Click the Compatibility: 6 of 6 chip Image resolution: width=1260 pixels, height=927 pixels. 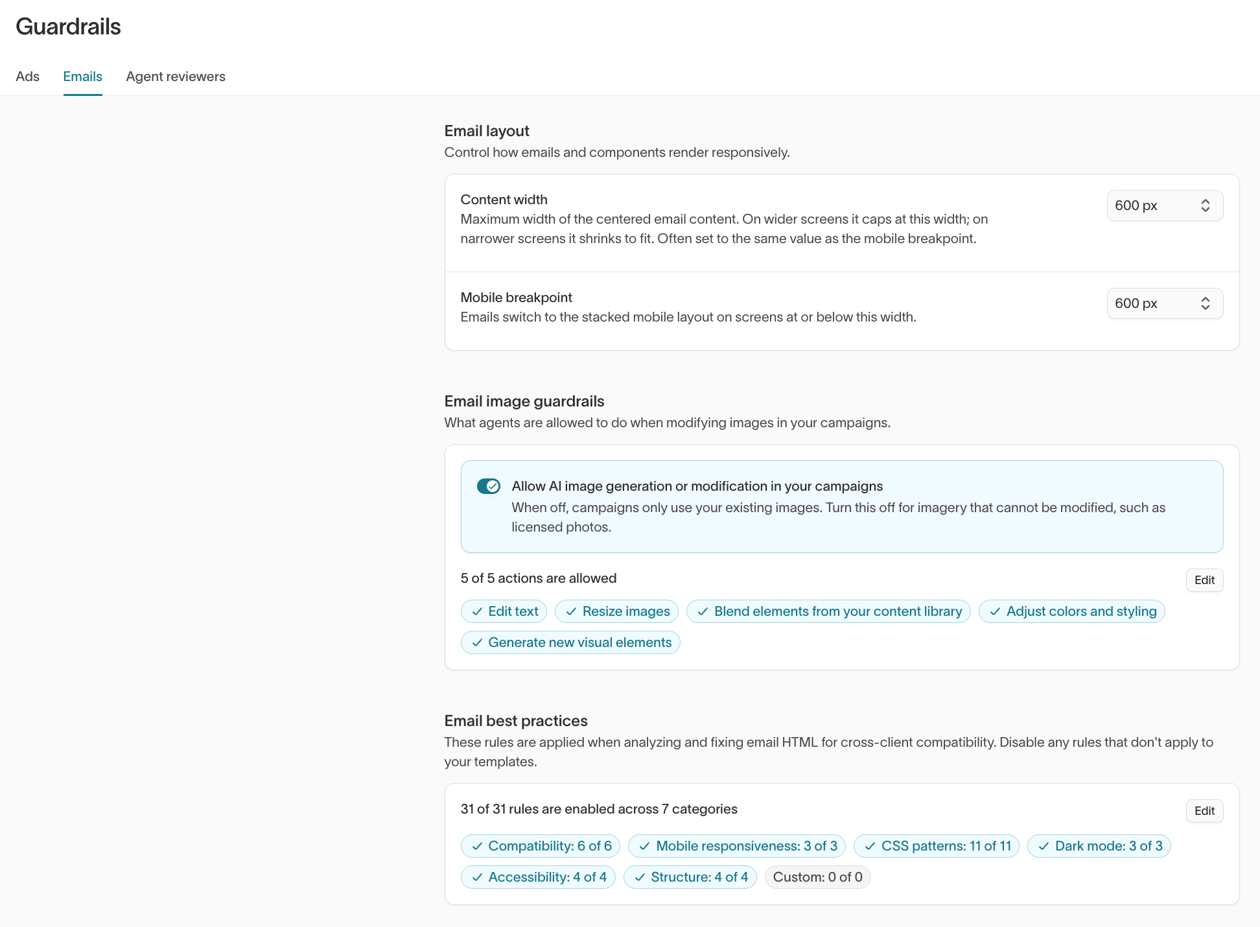click(541, 846)
